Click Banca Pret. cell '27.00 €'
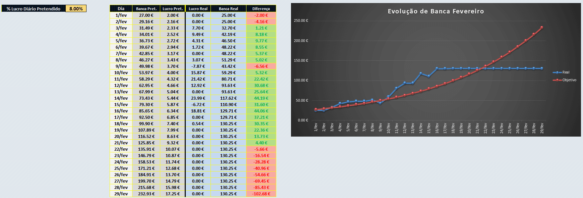Image resolution: width=583 pixels, height=198 pixels. click(146, 15)
